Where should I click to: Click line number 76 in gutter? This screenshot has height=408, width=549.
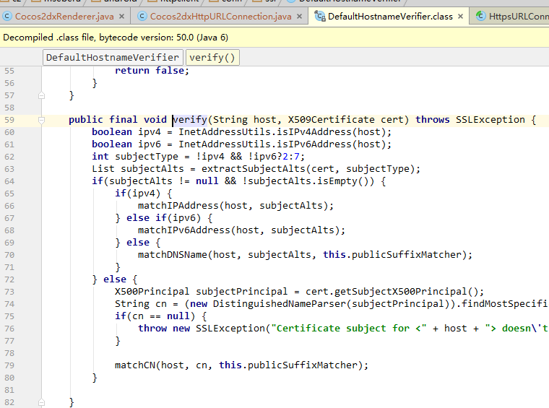tap(9, 329)
